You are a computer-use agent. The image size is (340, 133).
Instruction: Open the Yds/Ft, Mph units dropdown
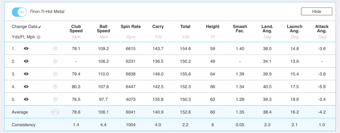[x=39, y=37]
